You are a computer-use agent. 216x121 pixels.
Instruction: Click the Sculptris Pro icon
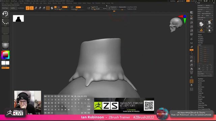[52, 8]
